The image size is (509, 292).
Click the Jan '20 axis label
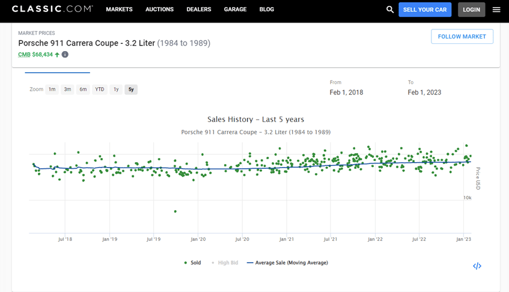click(x=198, y=239)
